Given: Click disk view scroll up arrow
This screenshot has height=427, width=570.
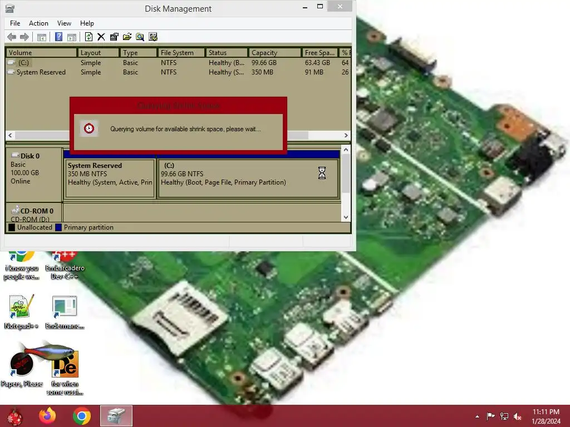Looking at the screenshot, I should [x=346, y=150].
